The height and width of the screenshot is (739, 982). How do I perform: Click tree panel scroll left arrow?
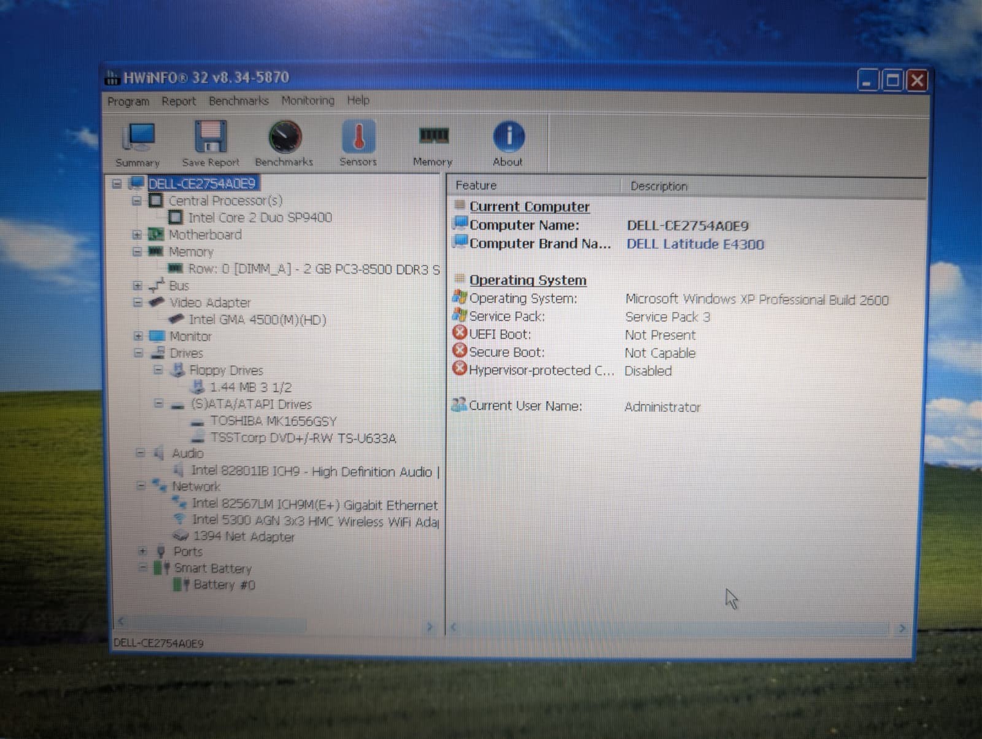[x=122, y=621]
